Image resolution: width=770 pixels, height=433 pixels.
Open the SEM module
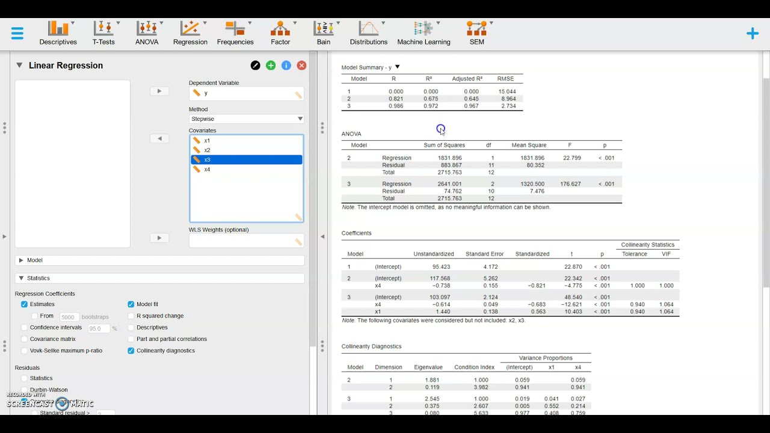click(476, 33)
